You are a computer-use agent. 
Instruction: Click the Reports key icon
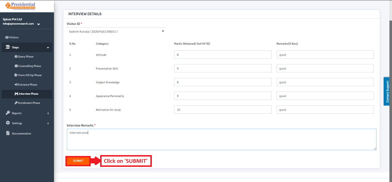click(x=8, y=113)
